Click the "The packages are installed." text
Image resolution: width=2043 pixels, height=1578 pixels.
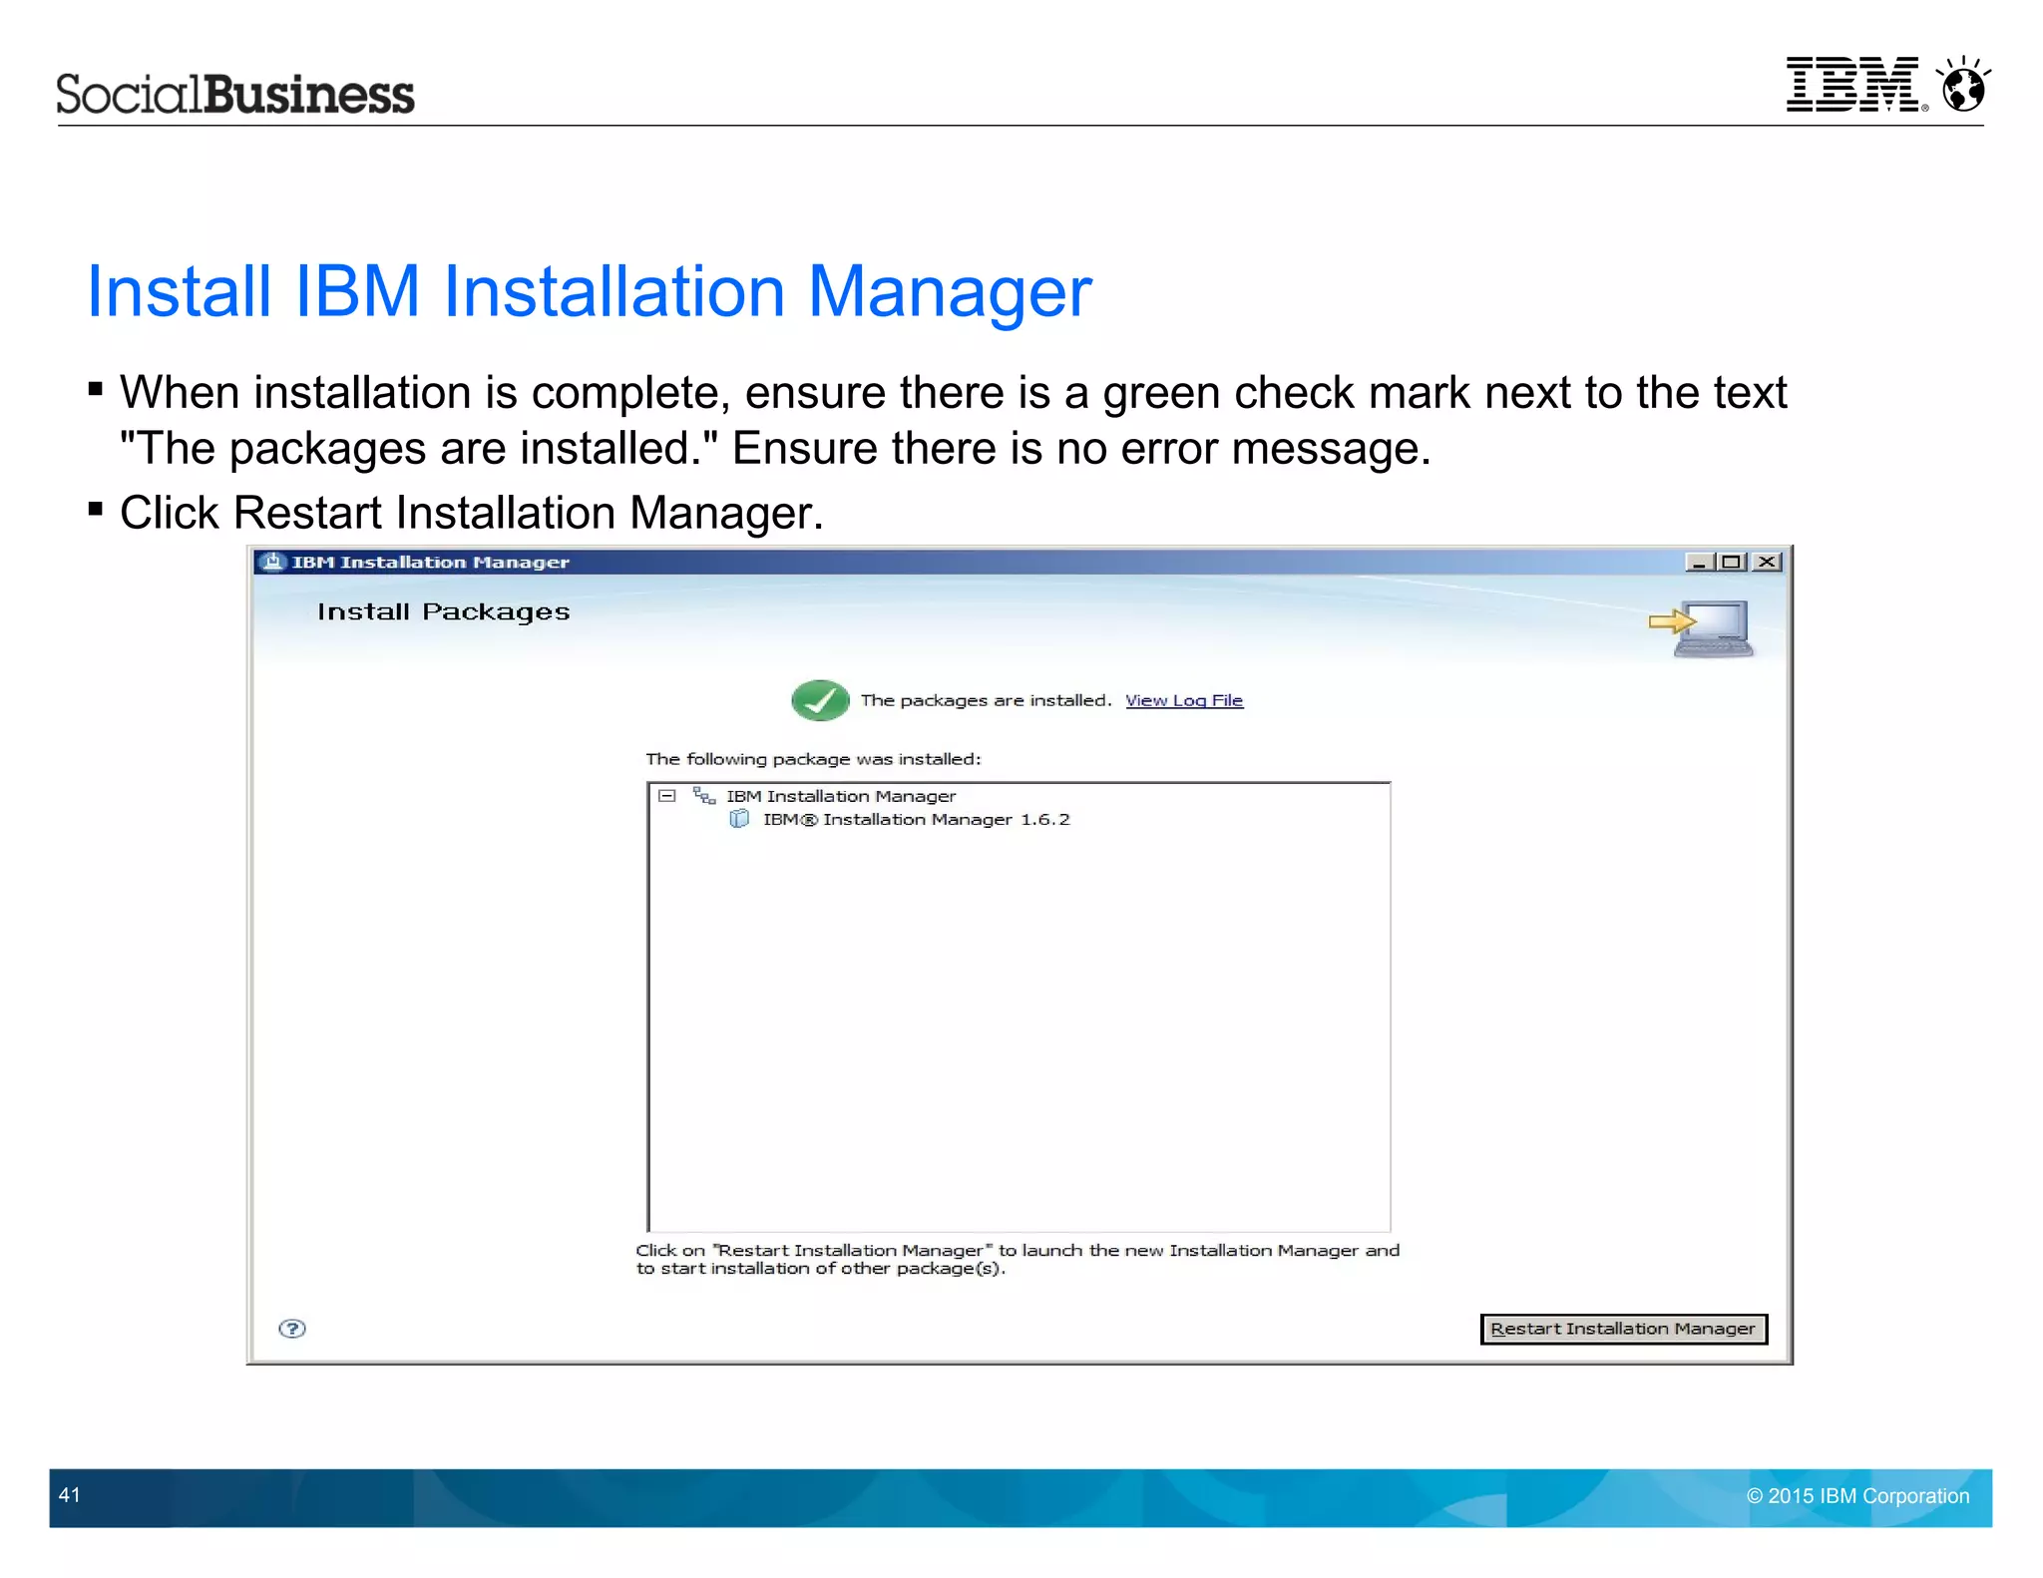tap(986, 700)
